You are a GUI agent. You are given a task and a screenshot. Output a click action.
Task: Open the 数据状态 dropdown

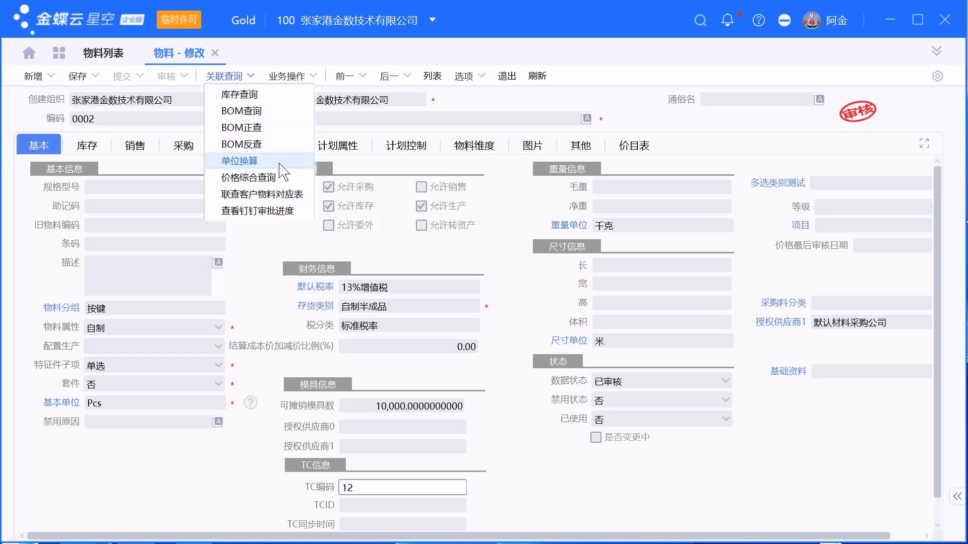pyautogui.click(x=725, y=381)
